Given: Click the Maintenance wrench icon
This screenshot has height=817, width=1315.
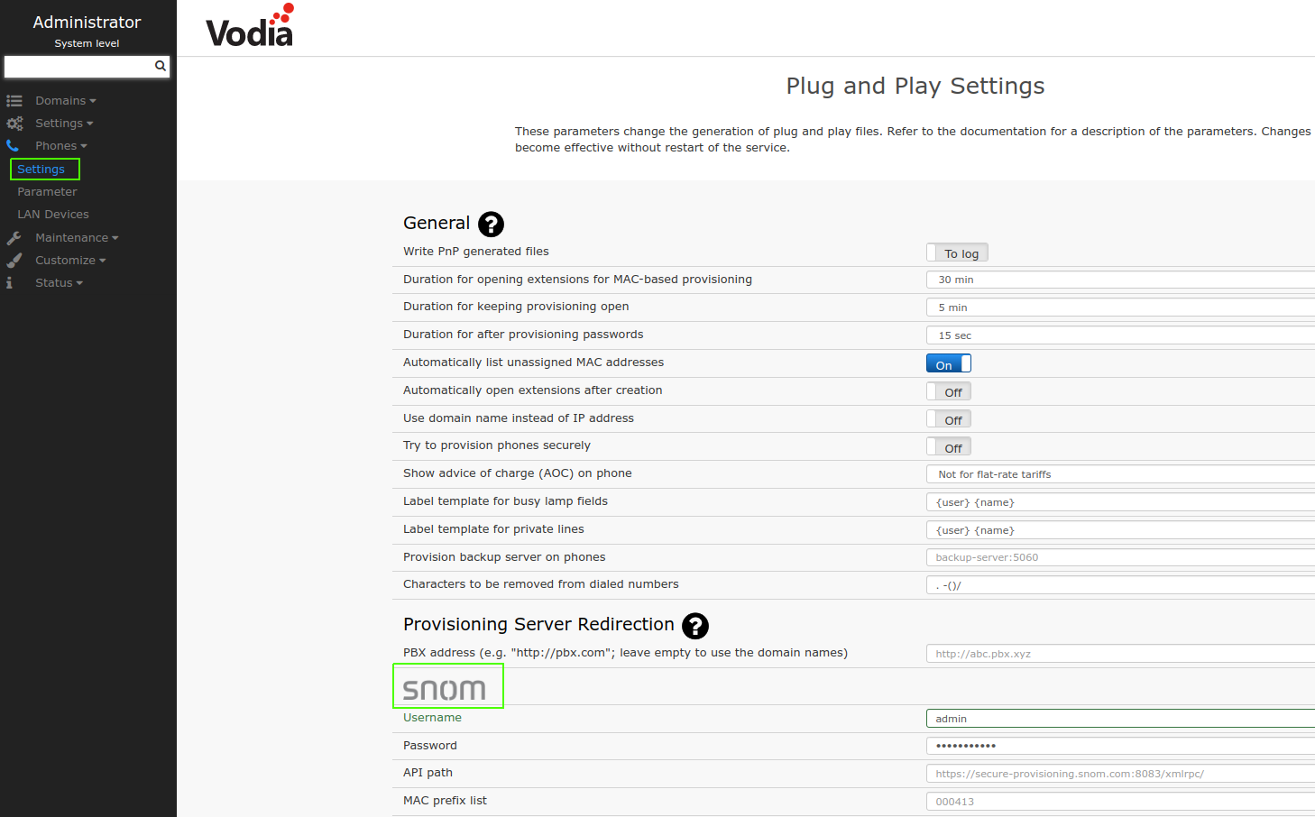Looking at the screenshot, I should [x=14, y=238].
